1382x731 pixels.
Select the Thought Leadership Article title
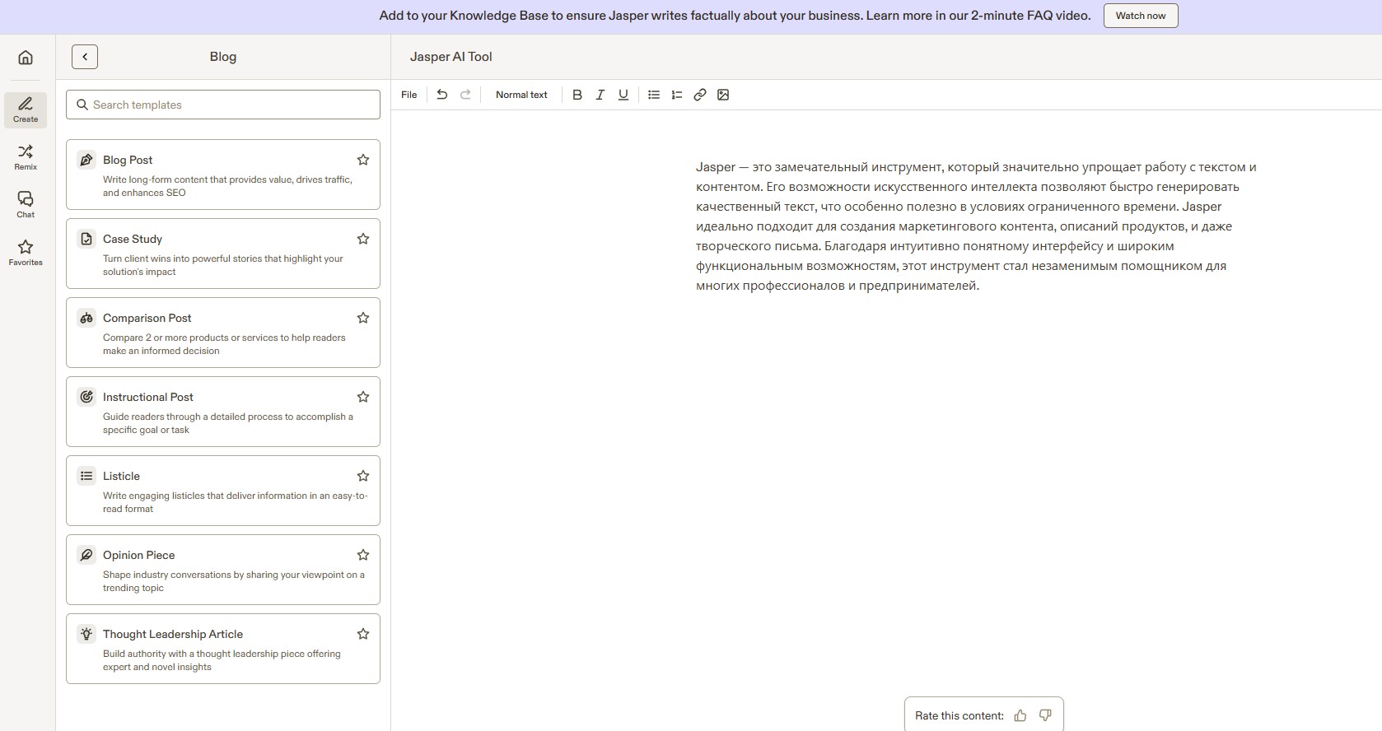173,634
